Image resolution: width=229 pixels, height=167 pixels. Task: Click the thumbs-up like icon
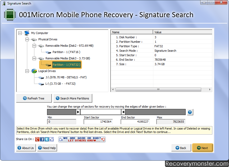click(x=52, y=139)
